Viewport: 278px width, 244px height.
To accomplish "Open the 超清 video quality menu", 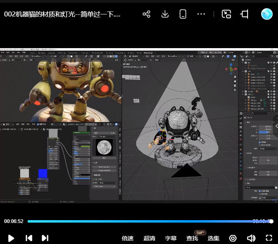I will pos(149,238).
